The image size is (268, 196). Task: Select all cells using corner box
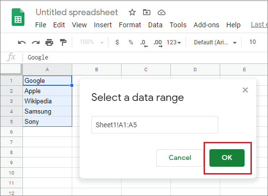[x=11, y=70]
